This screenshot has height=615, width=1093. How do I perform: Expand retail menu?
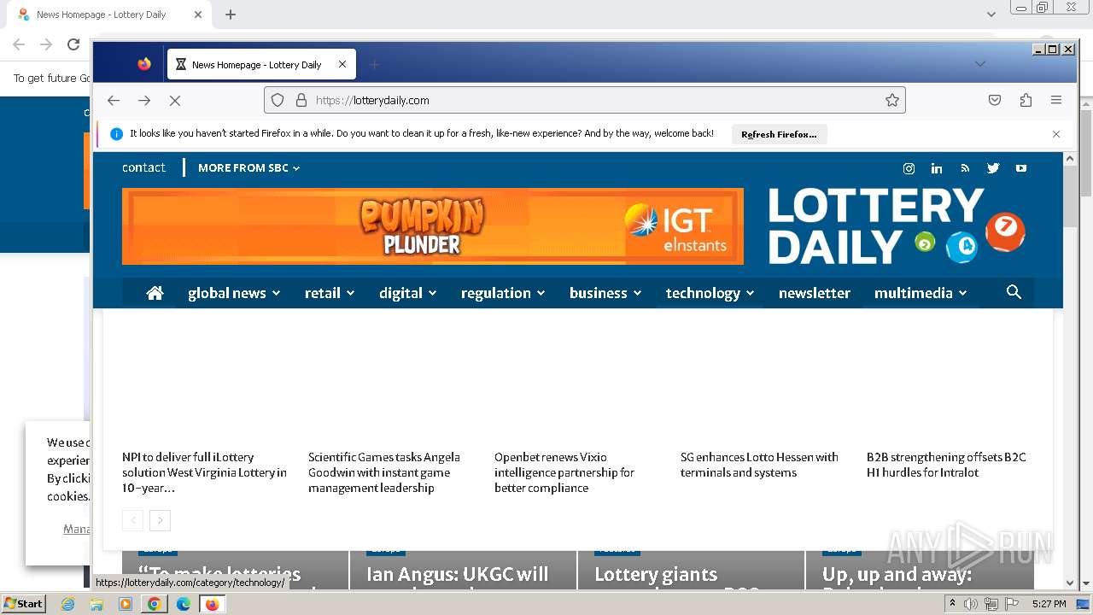330,293
